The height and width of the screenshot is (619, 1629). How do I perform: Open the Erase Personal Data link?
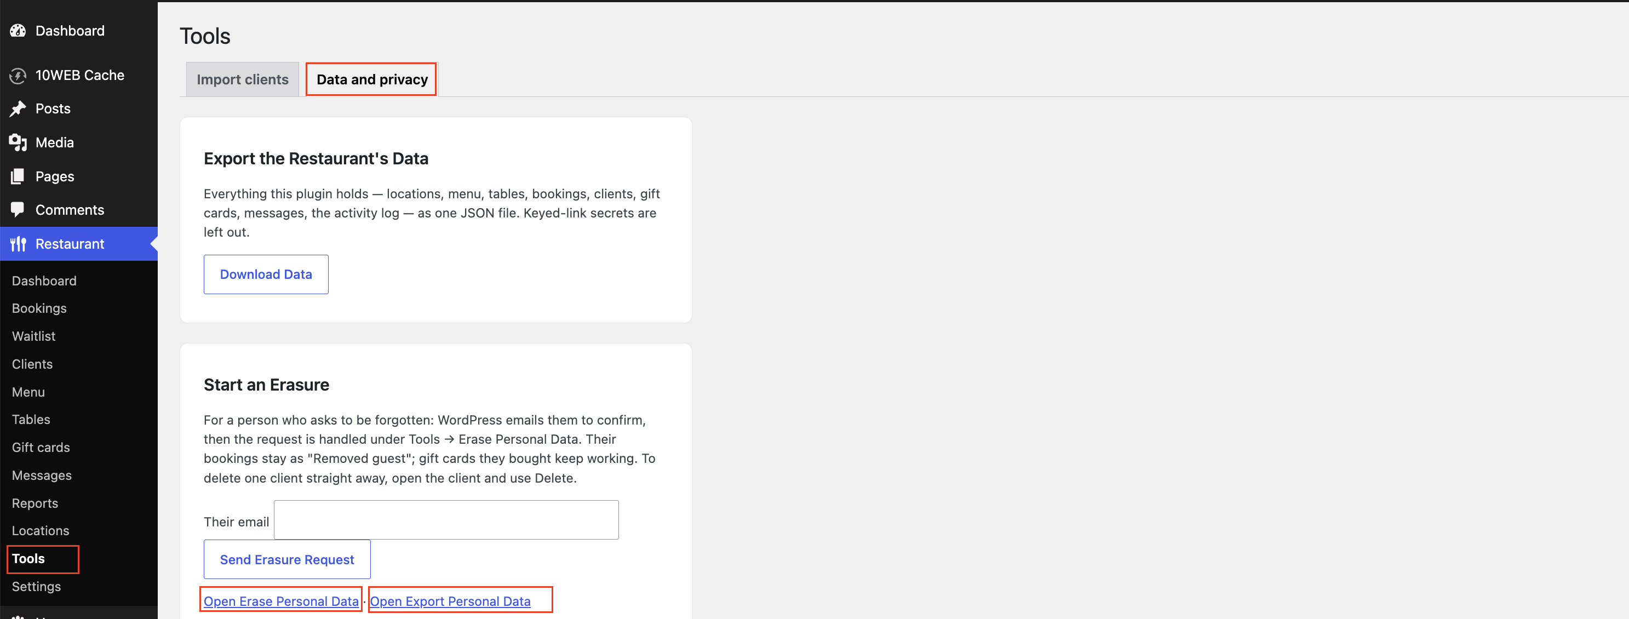click(x=281, y=601)
